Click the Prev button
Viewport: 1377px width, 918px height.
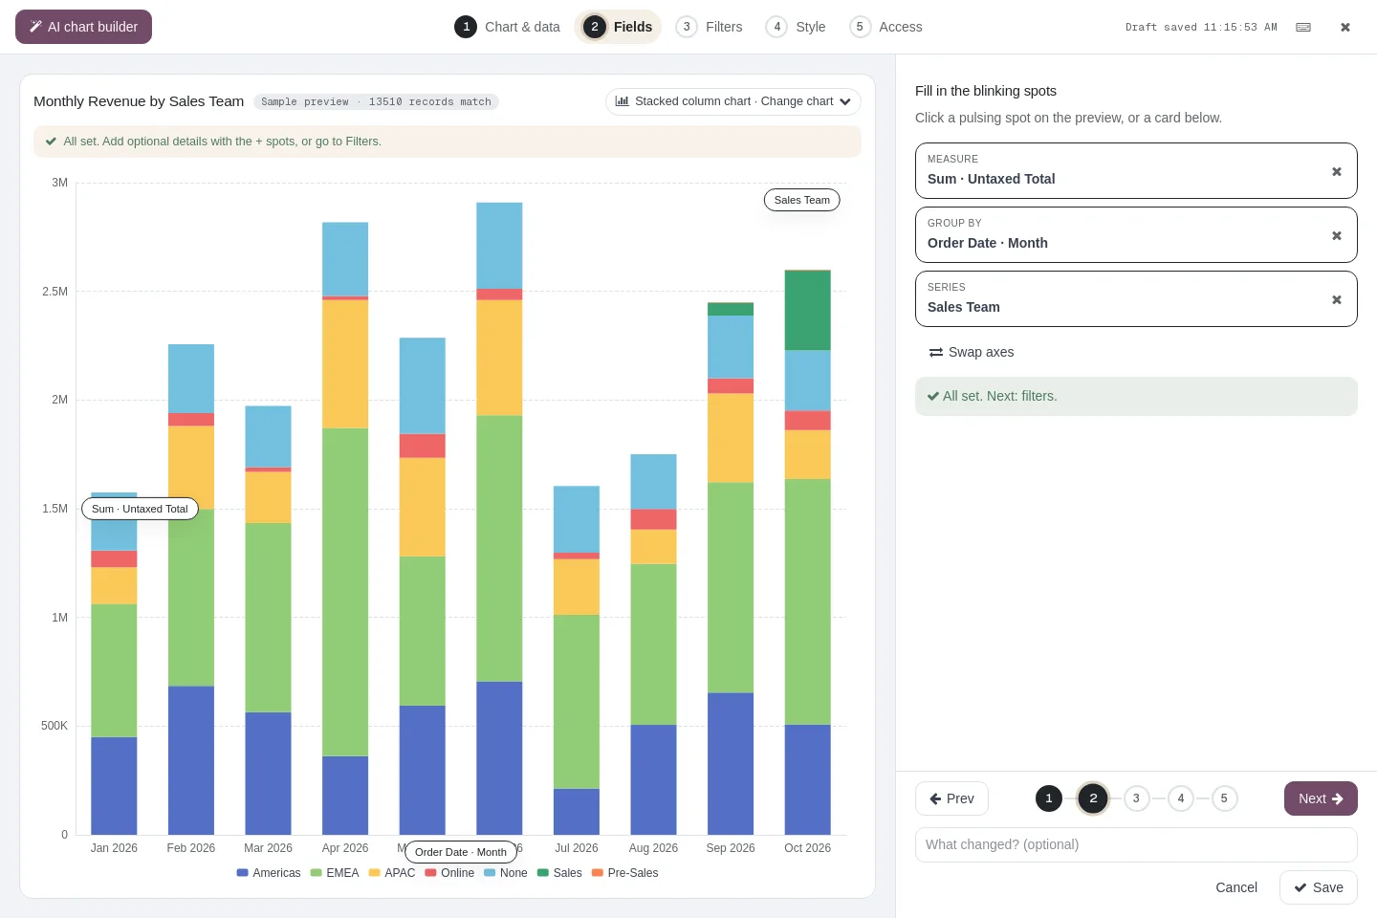point(951,798)
